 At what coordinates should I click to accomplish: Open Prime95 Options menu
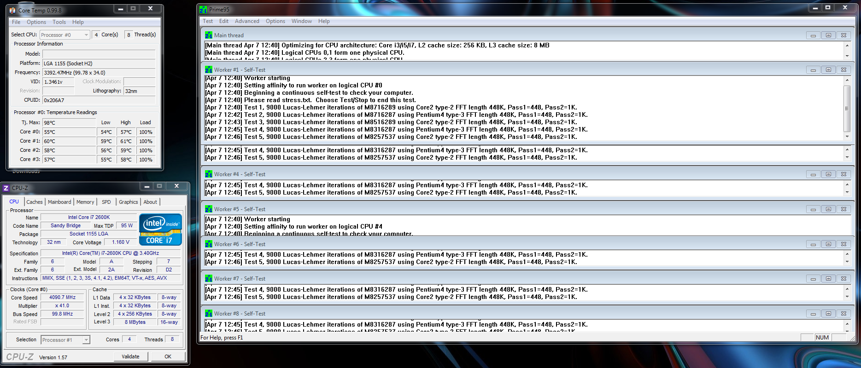[x=275, y=21]
